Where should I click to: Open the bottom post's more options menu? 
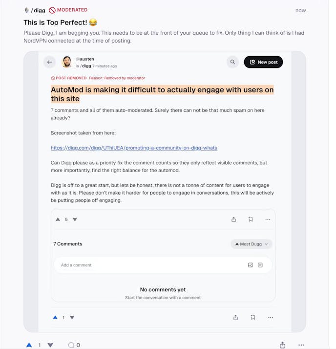301,345
